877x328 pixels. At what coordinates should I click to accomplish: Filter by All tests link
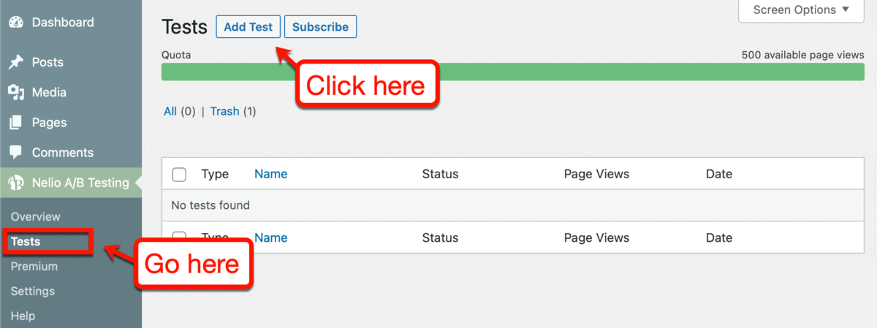[170, 111]
